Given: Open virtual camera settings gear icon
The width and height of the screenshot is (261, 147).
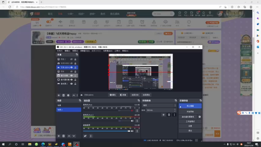Looking at the screenshot, I should pyautogui.click(x=200, y=117).
